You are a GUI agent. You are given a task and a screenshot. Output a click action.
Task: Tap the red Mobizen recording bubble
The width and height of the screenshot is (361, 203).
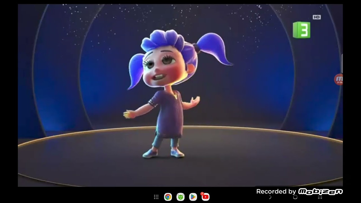(339, 80)
